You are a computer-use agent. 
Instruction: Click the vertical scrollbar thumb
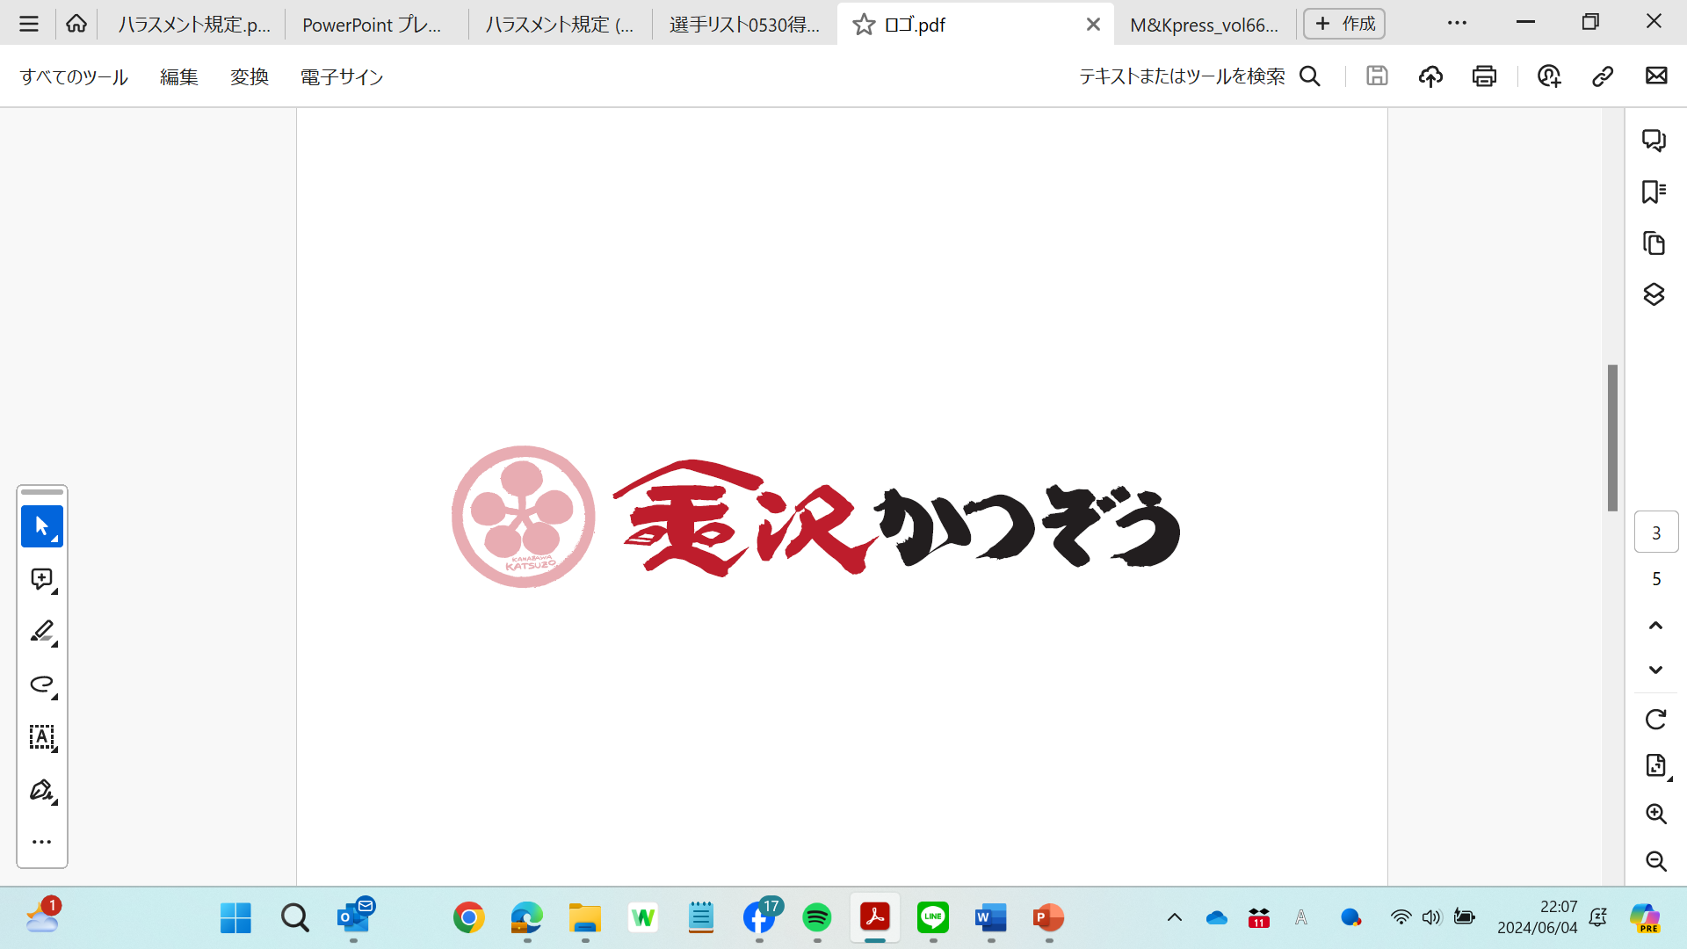[1612, 438]
